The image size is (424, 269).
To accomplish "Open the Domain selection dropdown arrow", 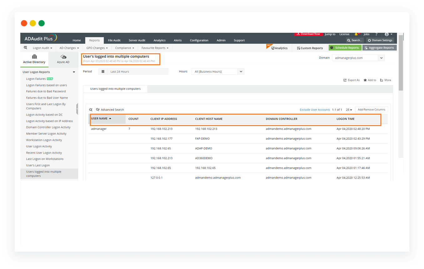I will [381, 58].
